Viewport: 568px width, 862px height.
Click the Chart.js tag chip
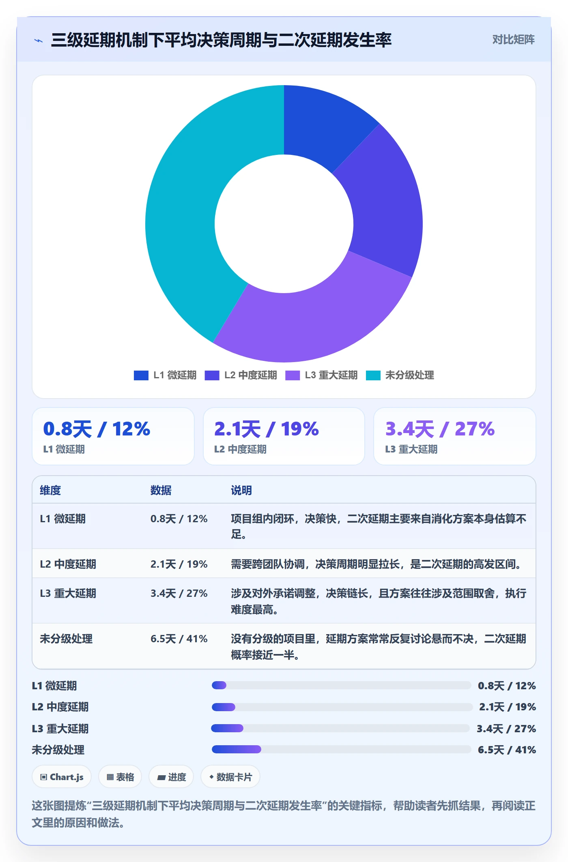click(x=62, y=777)
